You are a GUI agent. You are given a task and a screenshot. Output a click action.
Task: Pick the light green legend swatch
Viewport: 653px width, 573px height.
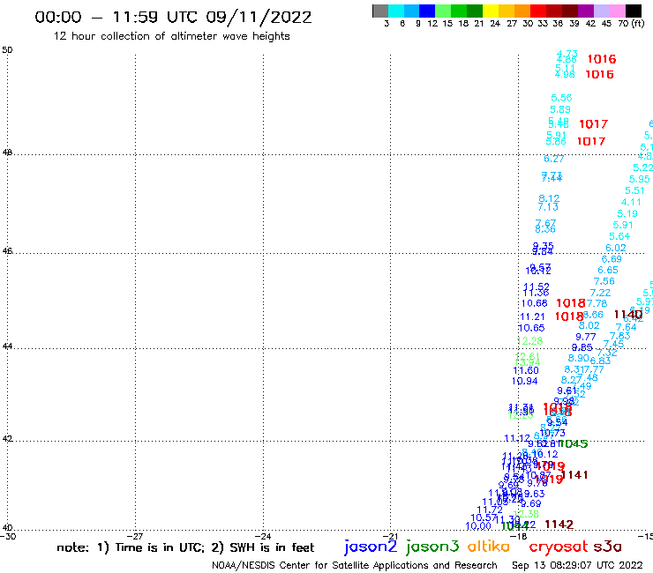point(443,11)
